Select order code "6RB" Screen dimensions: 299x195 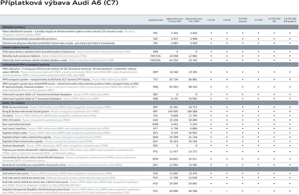(155, 52)
